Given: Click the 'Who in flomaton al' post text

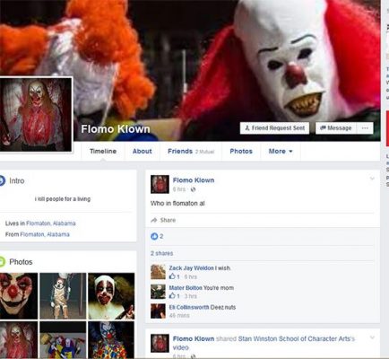Looking at the screenshot, I should tap(177, 204).
